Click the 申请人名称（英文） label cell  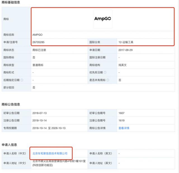102,153
